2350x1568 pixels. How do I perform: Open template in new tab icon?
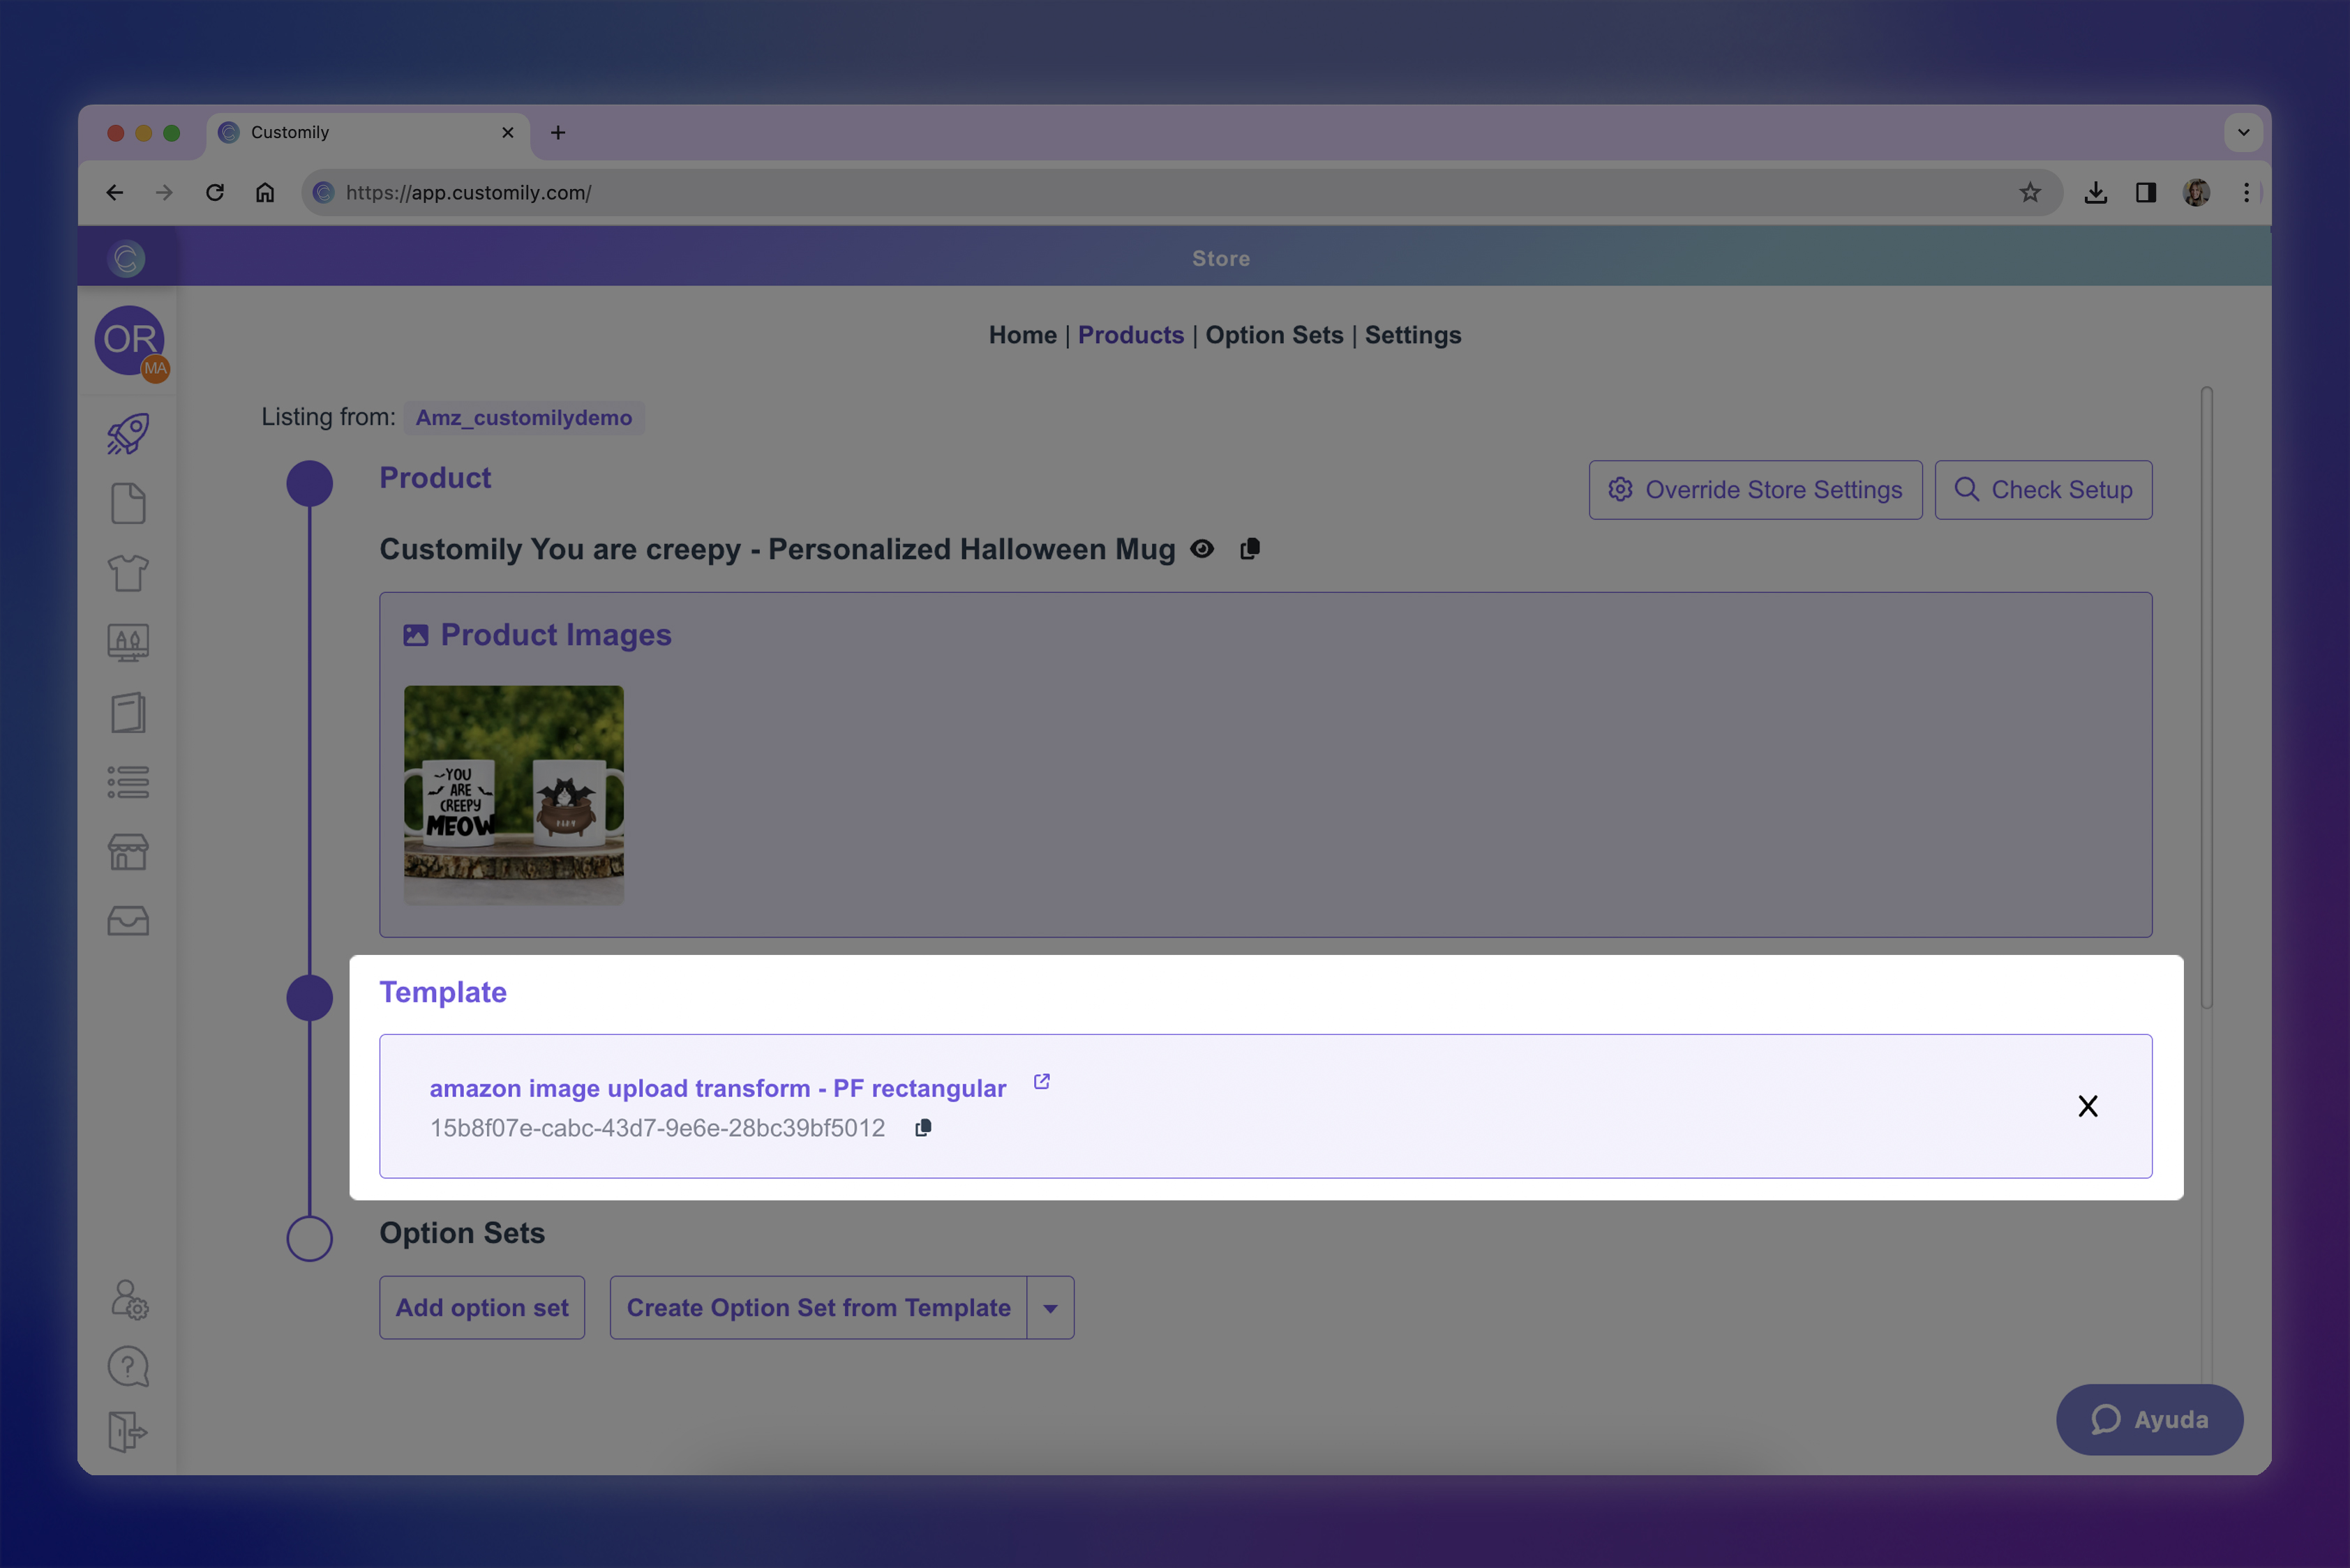pyautogui.click(x=1042, y=1082)
